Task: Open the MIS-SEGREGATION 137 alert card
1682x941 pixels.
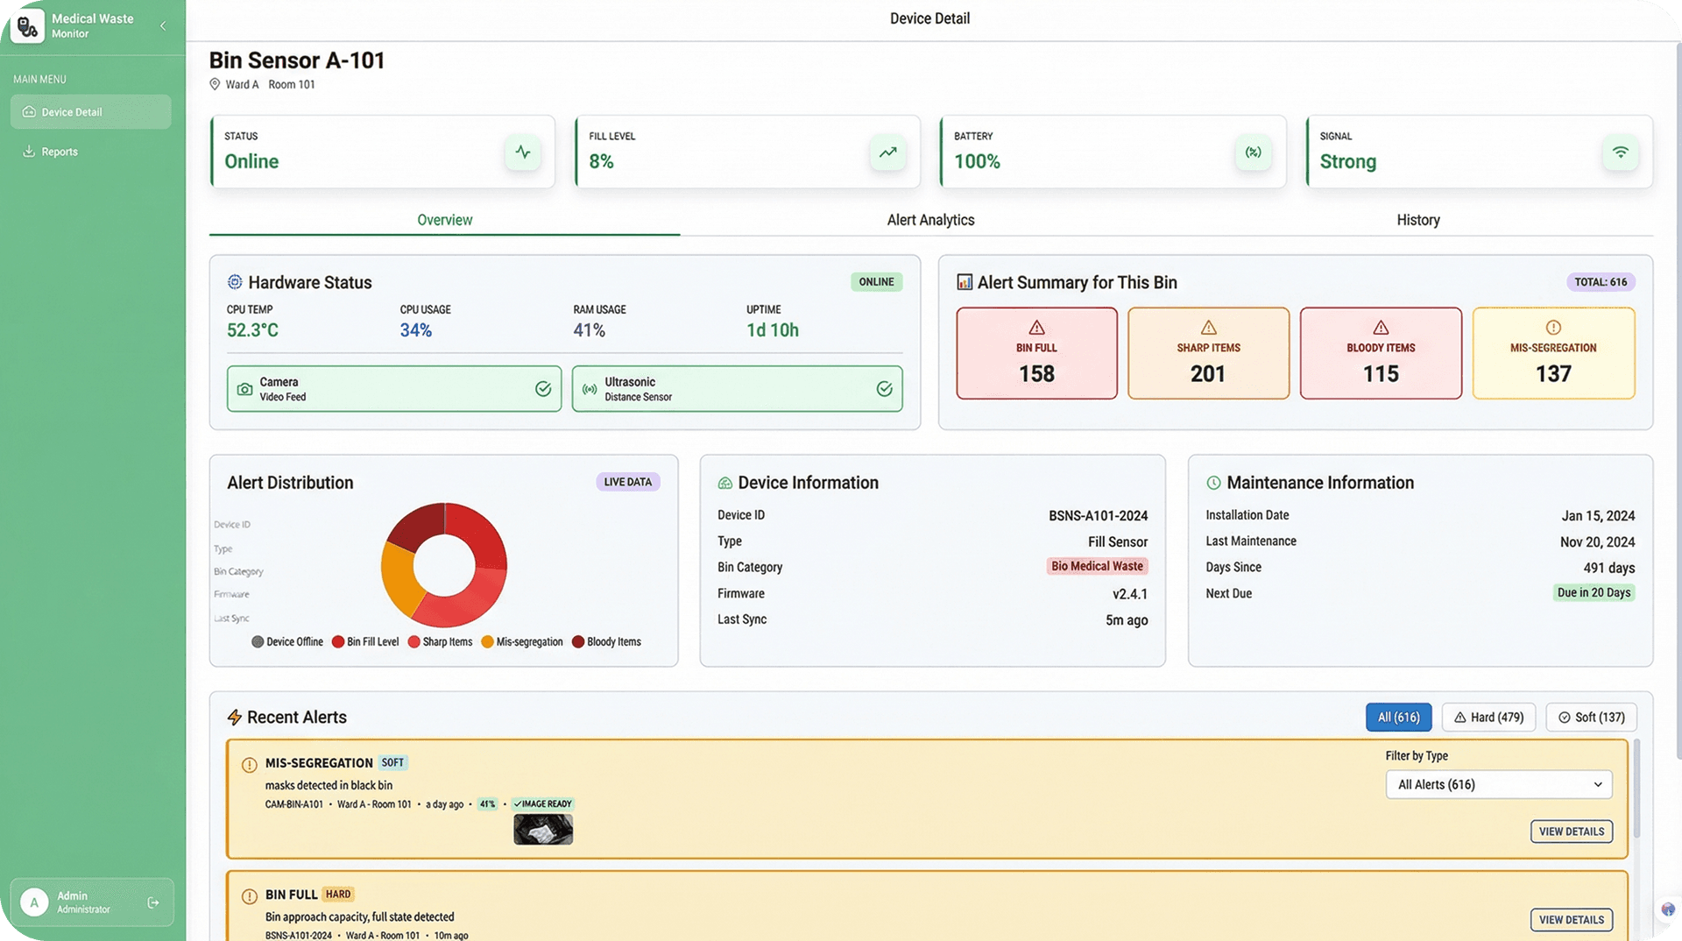Action: coord(1553,353)
